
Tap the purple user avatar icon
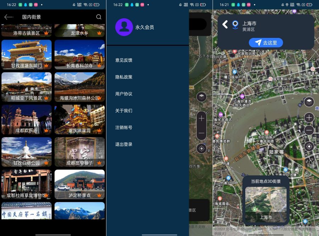coord(124,27)
